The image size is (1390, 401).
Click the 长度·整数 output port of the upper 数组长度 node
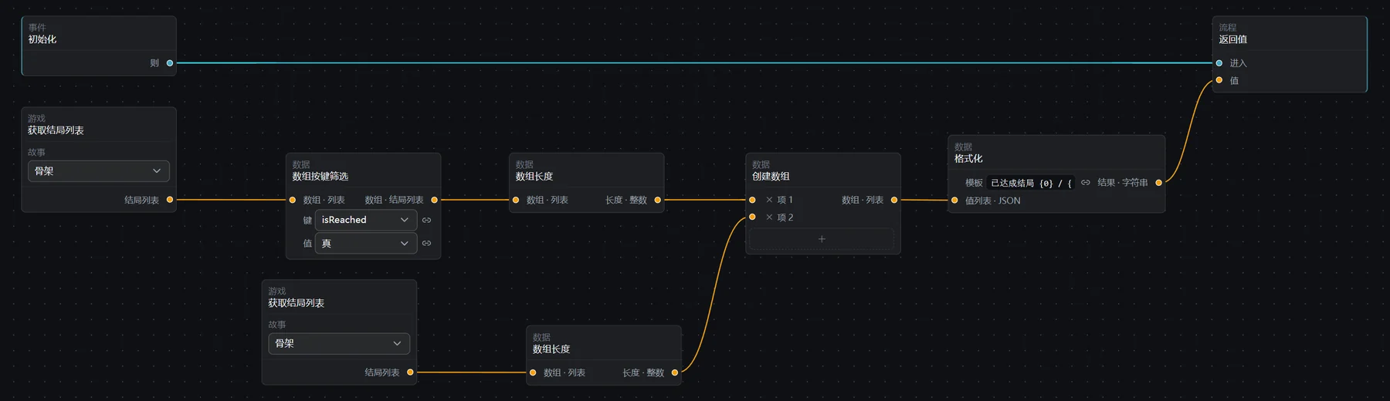click(x=658, y=200)
